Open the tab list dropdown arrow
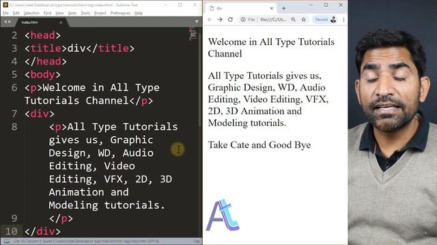Image resolution: width=437 pixels, height=245 pixels. 197,22
